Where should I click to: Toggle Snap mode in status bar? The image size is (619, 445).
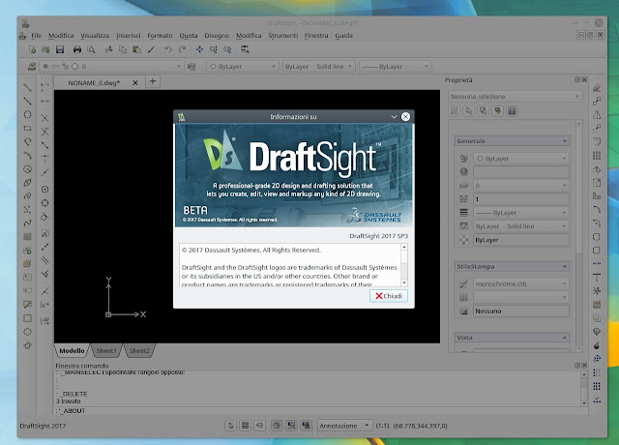pyautogui.click(x=230, y=426)
